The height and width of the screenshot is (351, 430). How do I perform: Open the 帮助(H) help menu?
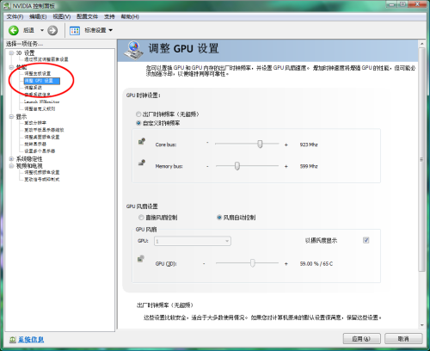click(x=130, y=16)
